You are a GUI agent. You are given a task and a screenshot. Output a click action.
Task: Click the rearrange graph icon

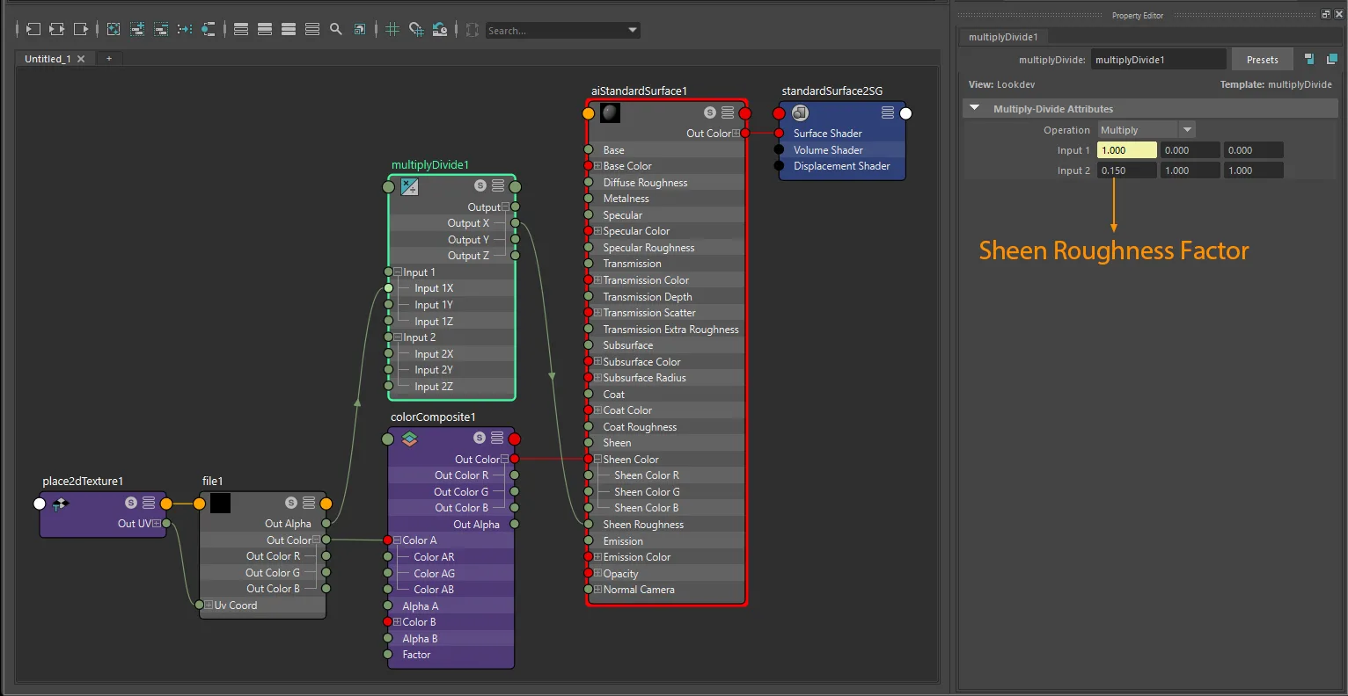[x=185, y=29]
